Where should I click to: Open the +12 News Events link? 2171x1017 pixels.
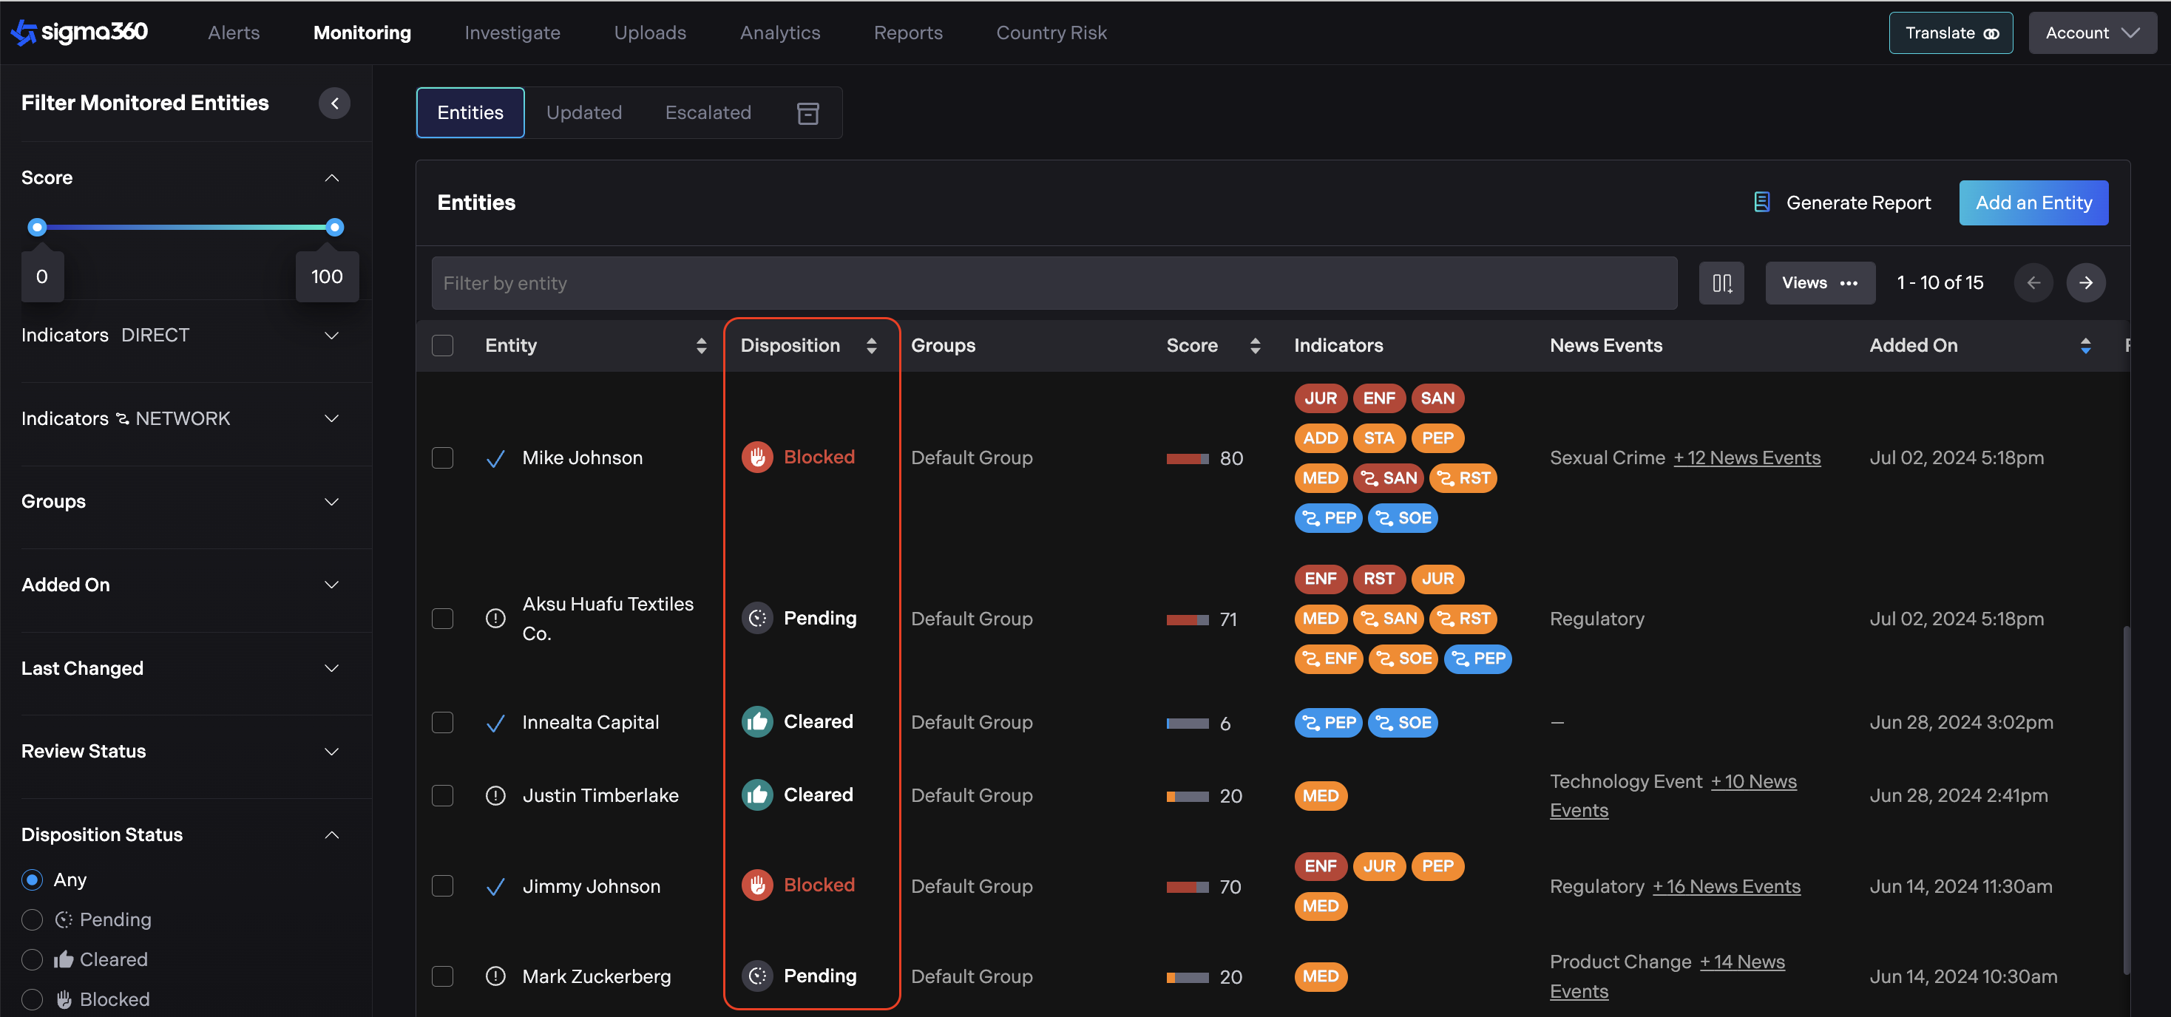coord(1747,458)
